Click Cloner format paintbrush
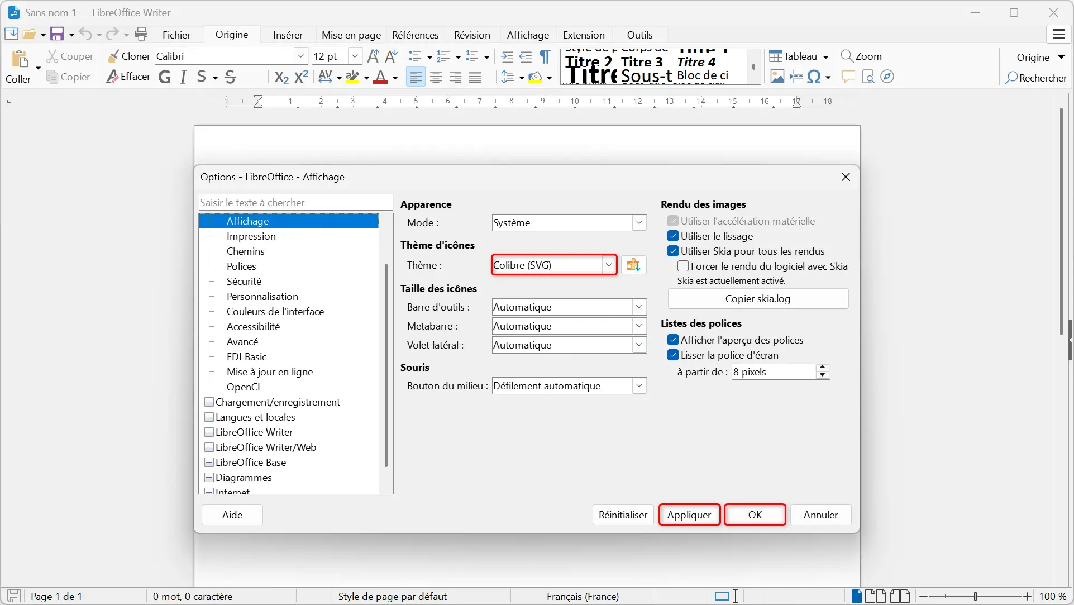This screenshot has height=605, width=1074. [129, 56]
